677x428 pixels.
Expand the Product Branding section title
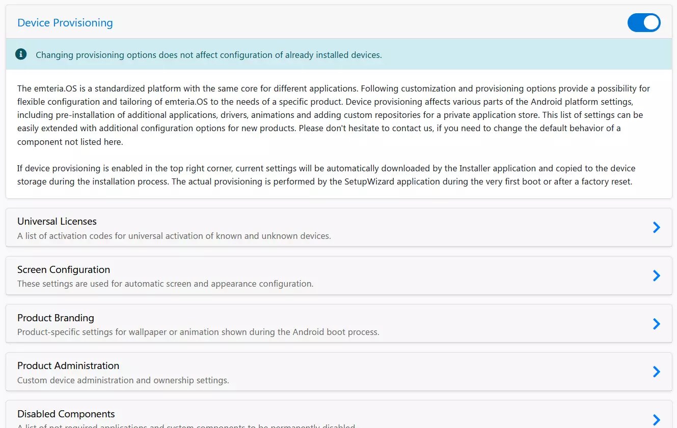tap(56, 318)
